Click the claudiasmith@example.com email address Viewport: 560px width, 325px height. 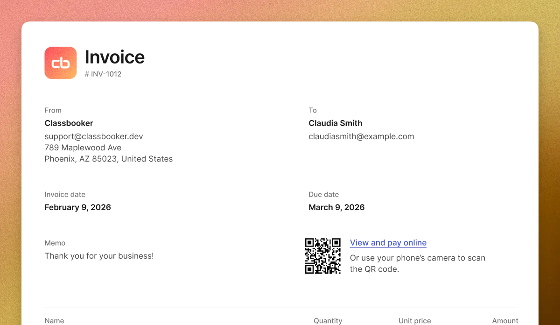pyautogui.click(x=361, y=136)
